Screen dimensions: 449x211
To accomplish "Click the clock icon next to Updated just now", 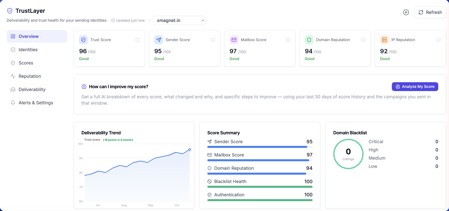I will (113, 20).
